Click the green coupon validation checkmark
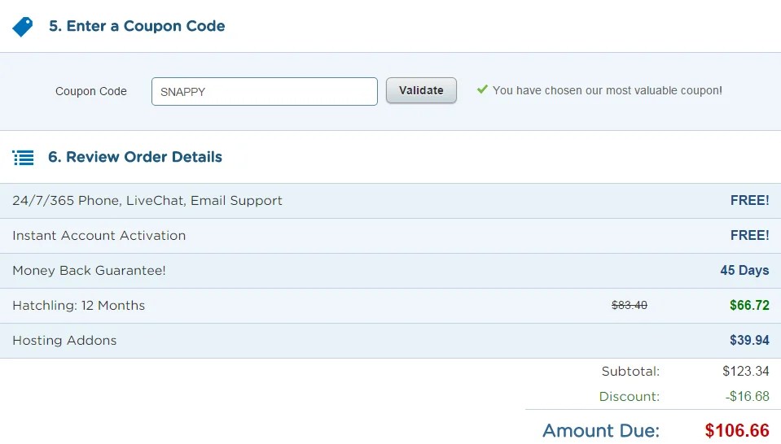Screen dimensions: 781x444 point(482,89)
